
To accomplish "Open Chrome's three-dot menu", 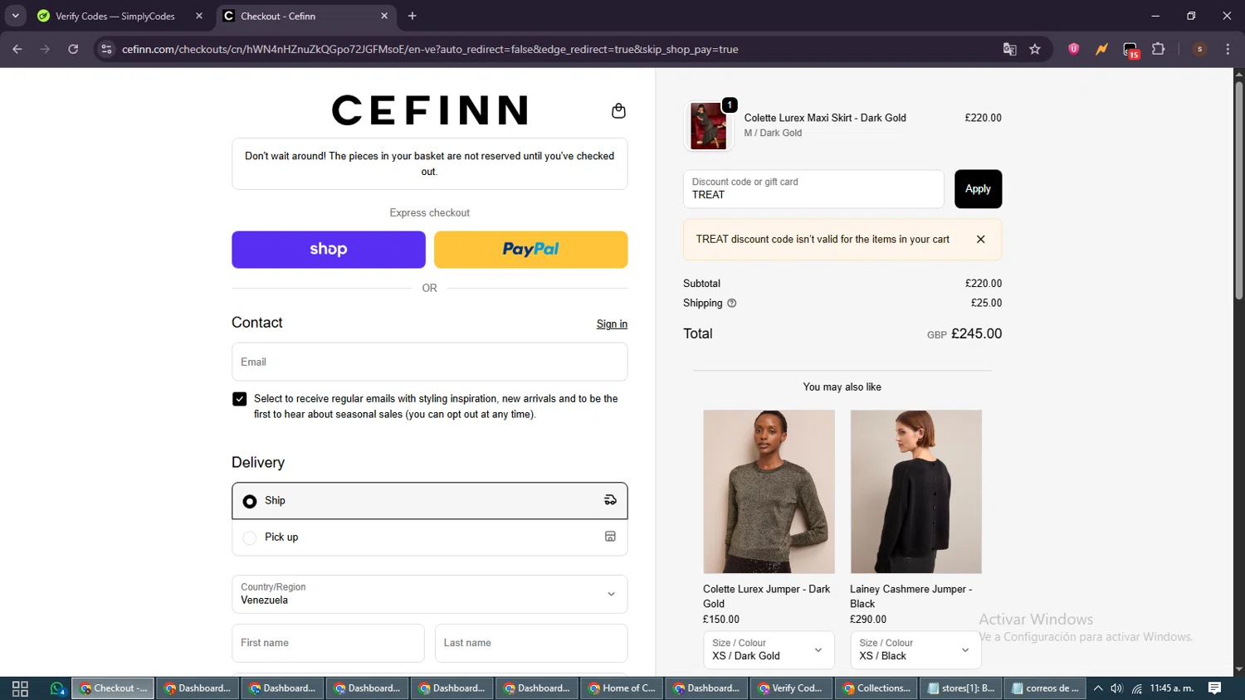I will click(x=1228, y=49).
